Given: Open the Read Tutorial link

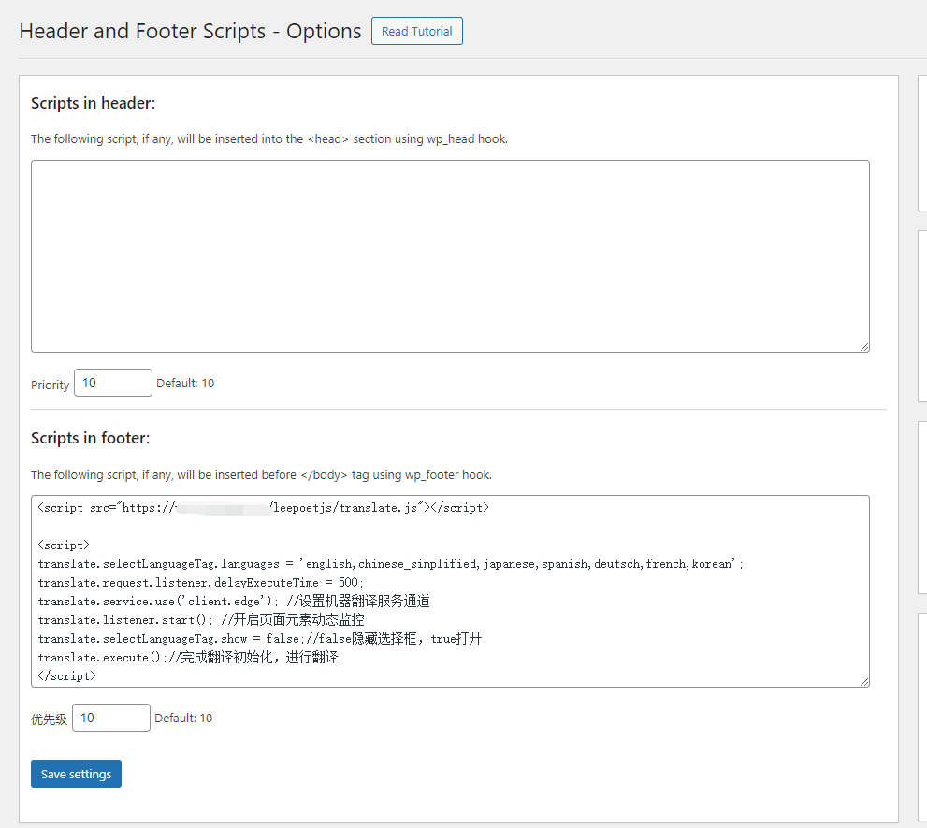Looking at the screenshot, I should tap(416, 31).
